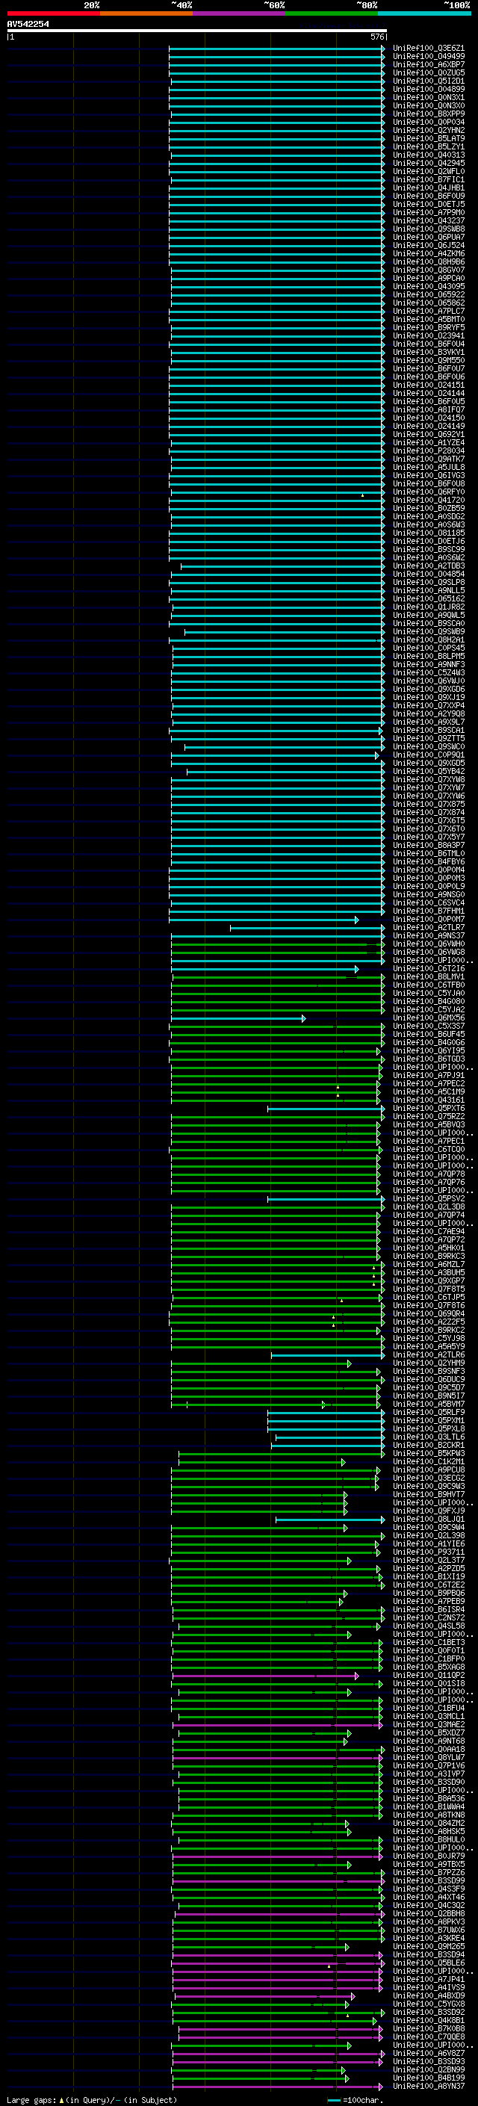Viewport: 478px width, 2106px height.
Task: Select hit UniRef100_B5LAT9
Action: pyautogui.click(x=428, y=138)
